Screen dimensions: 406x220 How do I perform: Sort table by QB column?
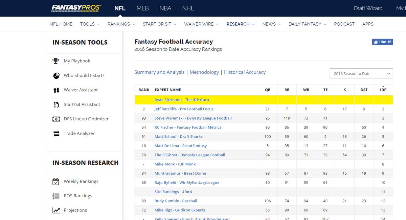[x=268, y=90]
